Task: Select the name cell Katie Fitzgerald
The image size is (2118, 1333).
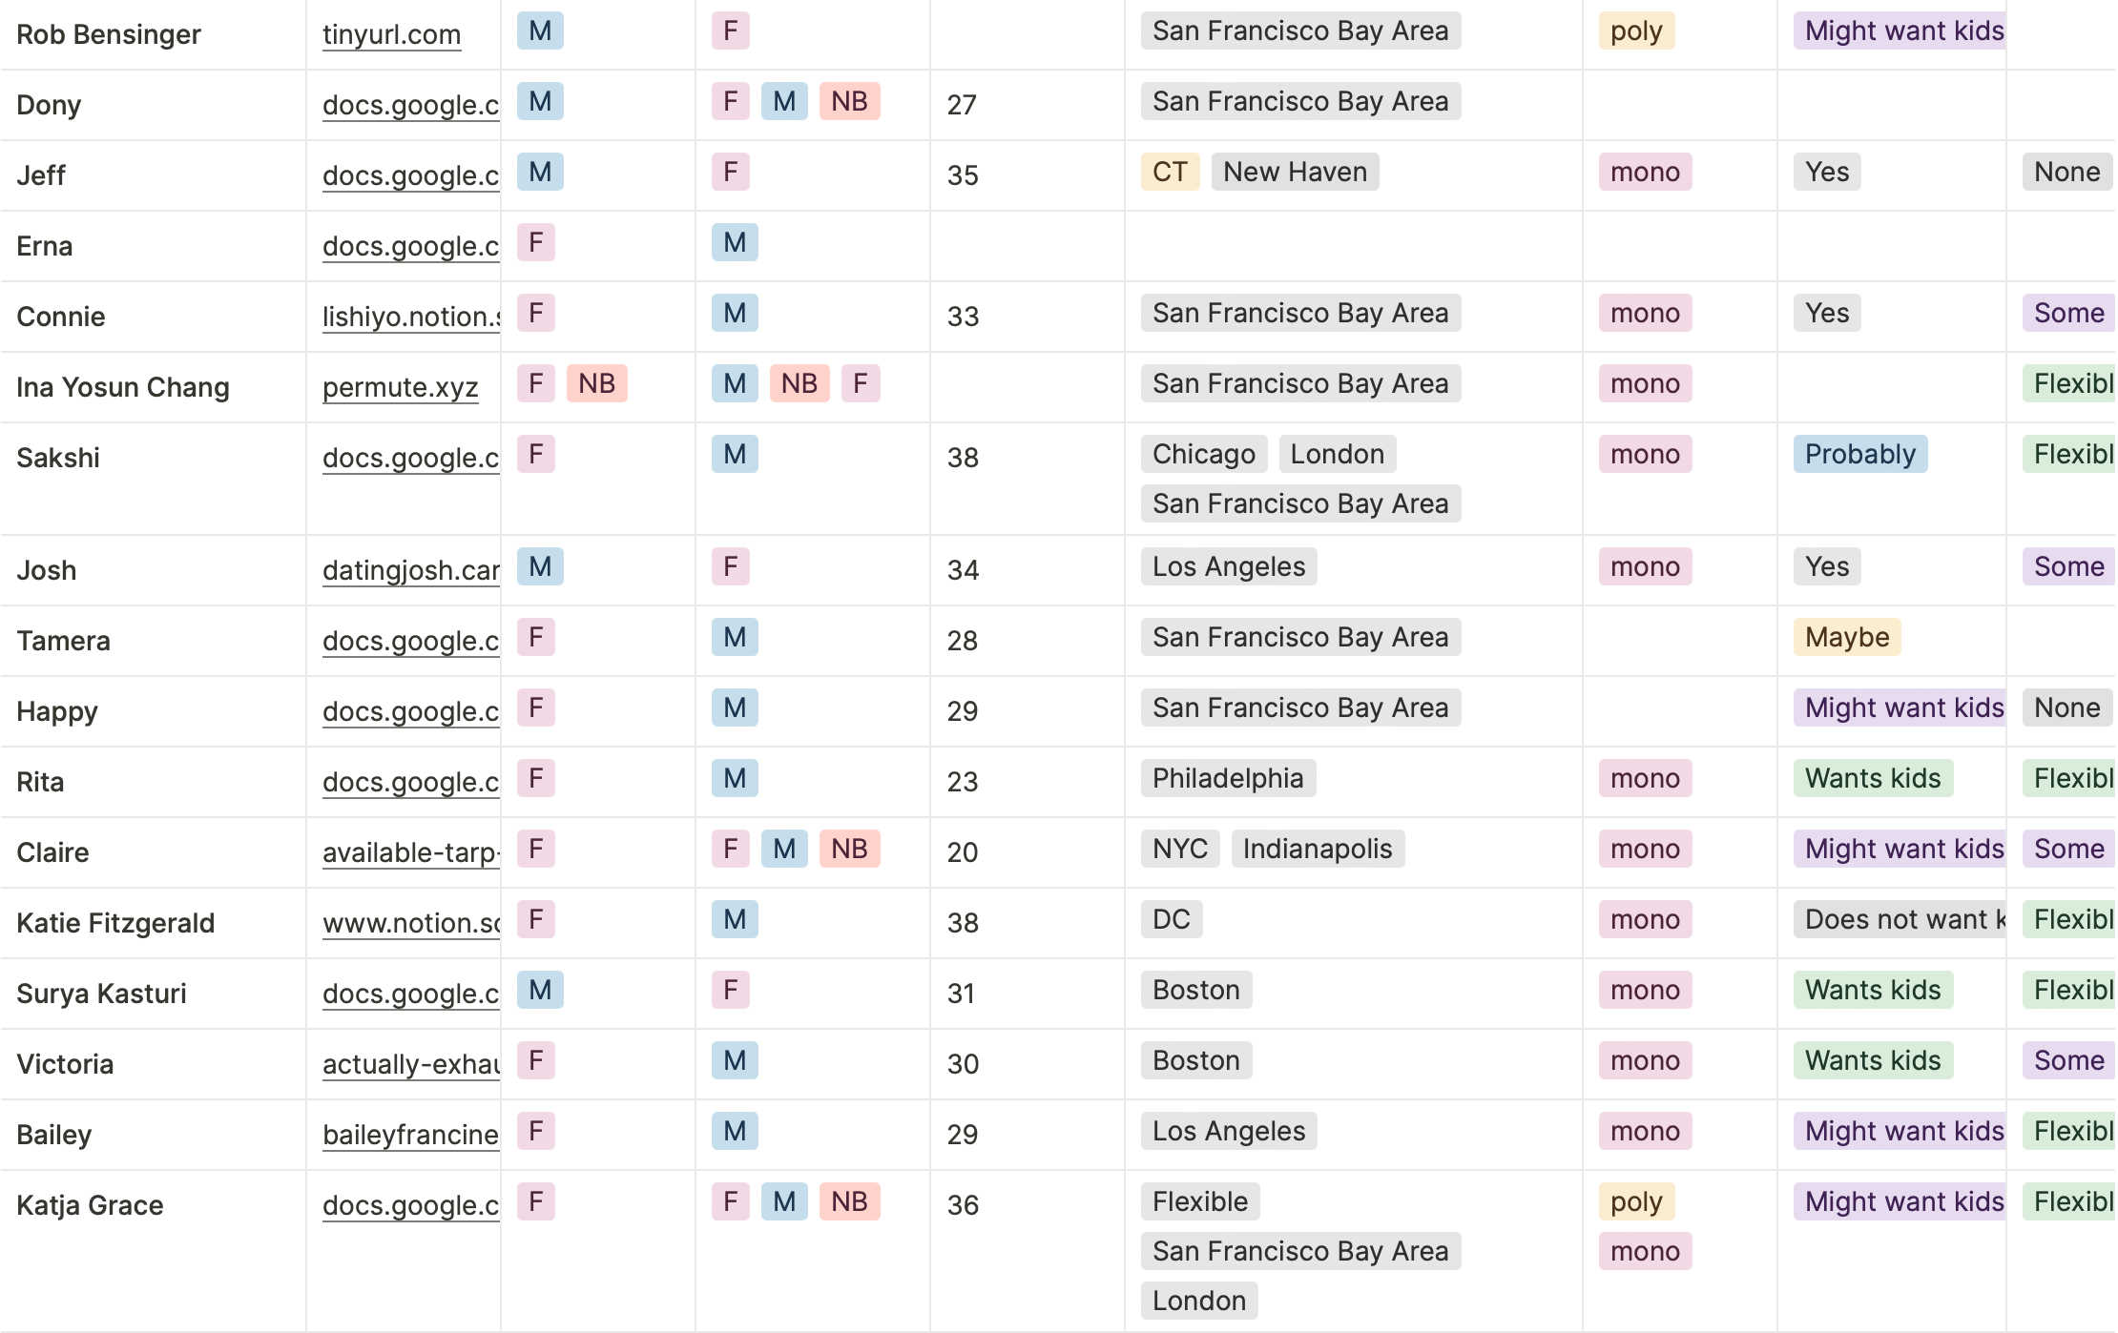Action: point(153,923)
